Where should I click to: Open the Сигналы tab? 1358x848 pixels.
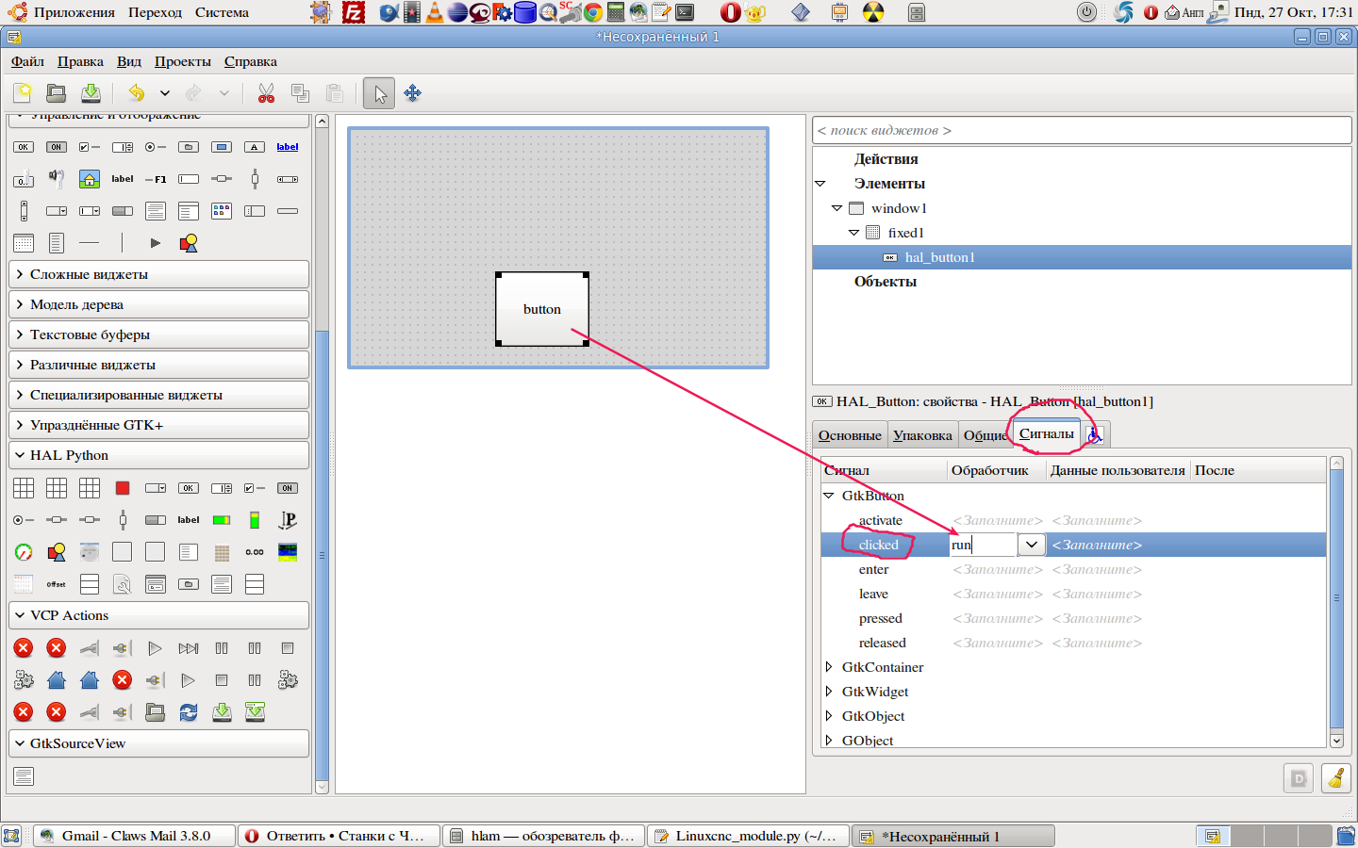[x=1047, y=433]
